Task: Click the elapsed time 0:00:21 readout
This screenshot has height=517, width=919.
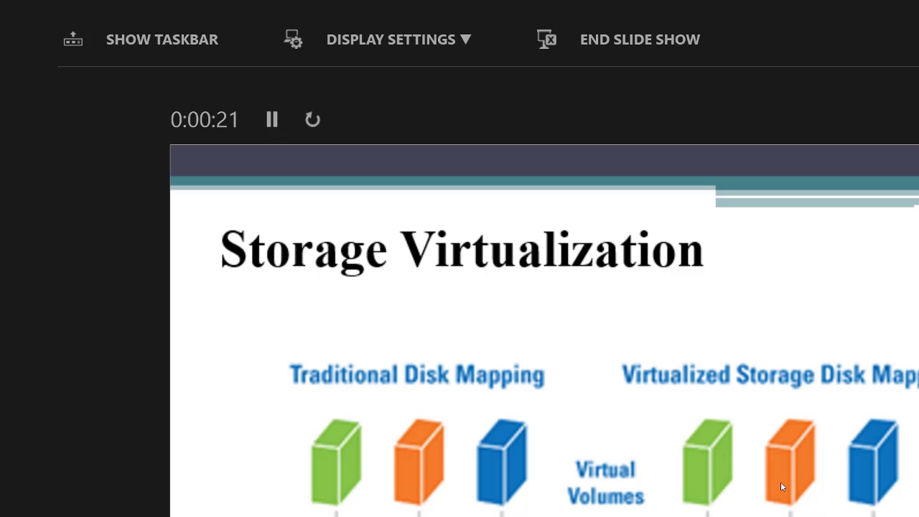Action: 205,119
